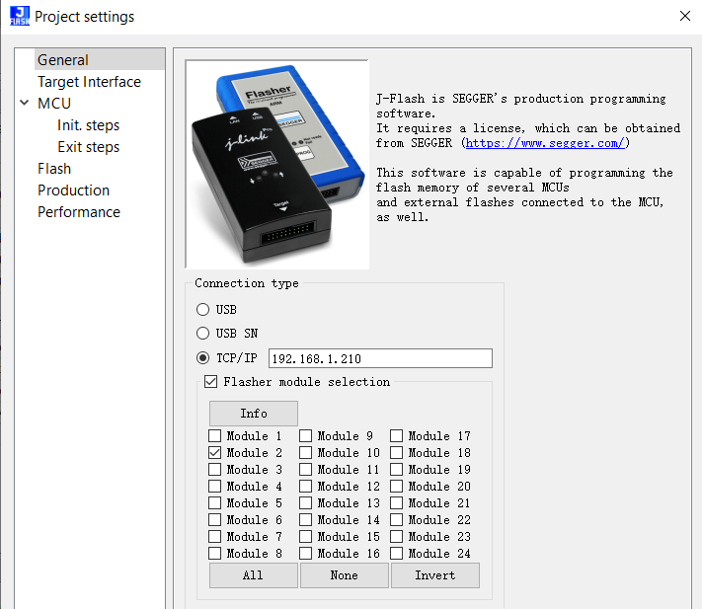
Task: Enable Module 17 checkbox
Action: [x=397, y=436]
